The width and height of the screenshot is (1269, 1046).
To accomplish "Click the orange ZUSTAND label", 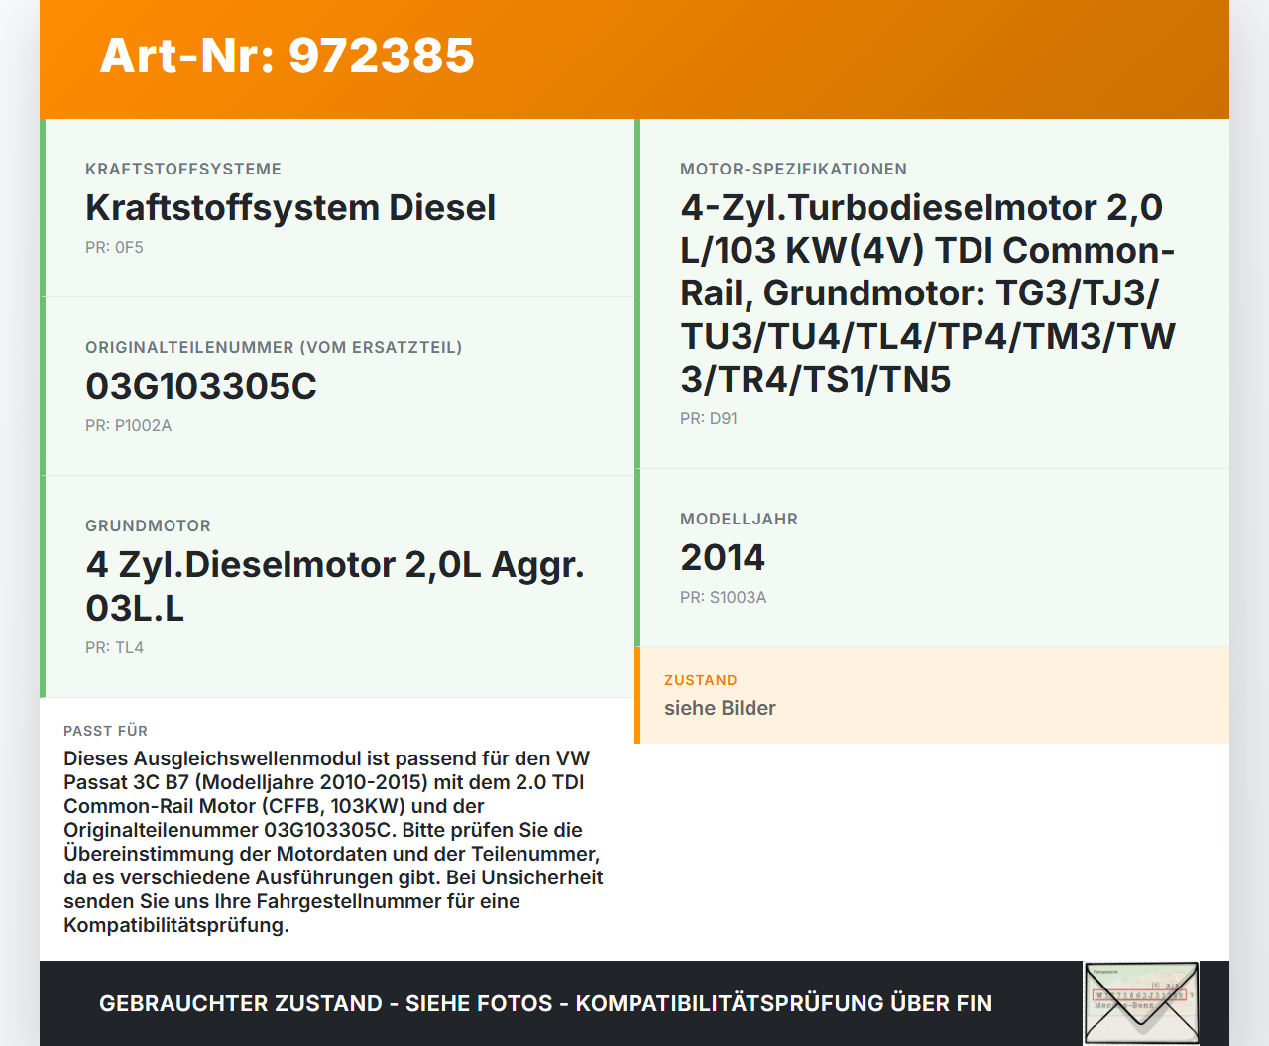I will (x=700, y=680).
